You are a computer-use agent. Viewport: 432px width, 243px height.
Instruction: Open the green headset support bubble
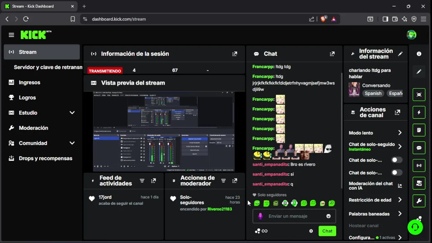pos(415,227)
